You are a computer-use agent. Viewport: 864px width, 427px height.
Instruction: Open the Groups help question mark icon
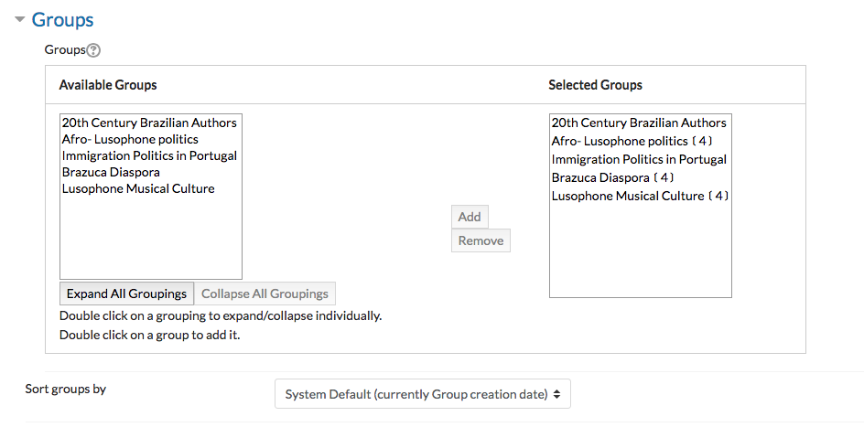pos(93,50)
